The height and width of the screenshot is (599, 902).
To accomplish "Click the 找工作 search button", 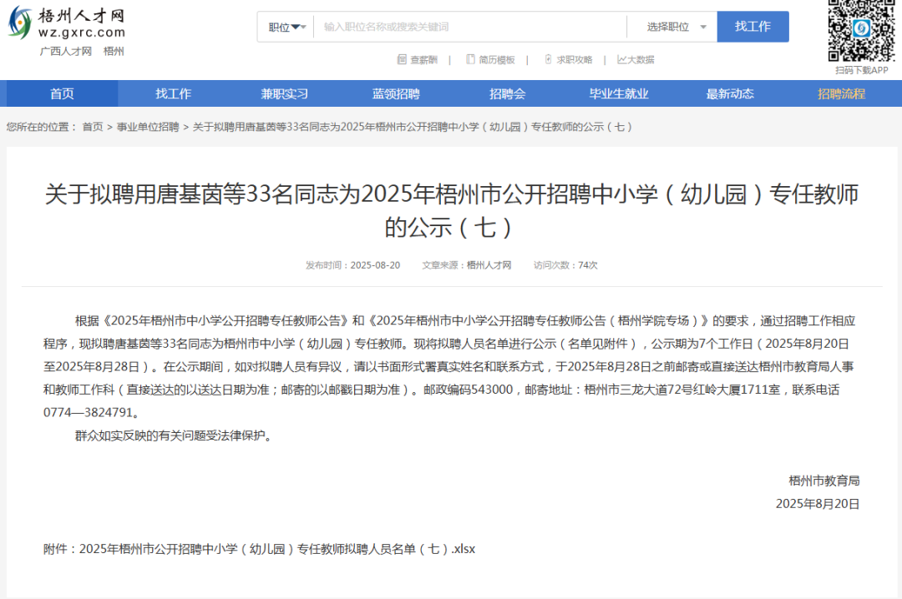I will point(753,26).
